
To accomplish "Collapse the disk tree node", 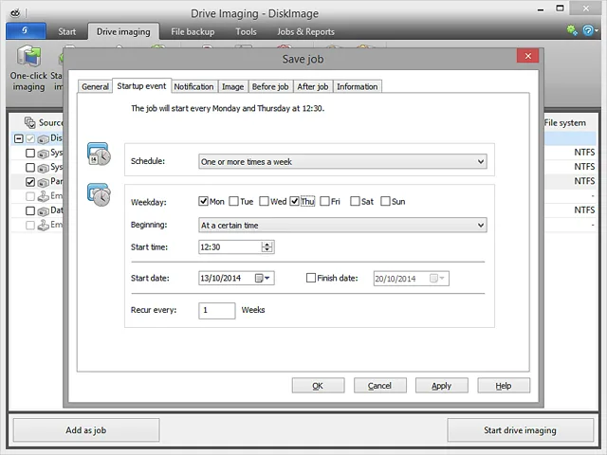I will coord(19,138).
